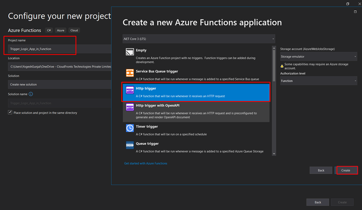
Task: Click template list scrollbar down arrow
Action: pos(274,154)
